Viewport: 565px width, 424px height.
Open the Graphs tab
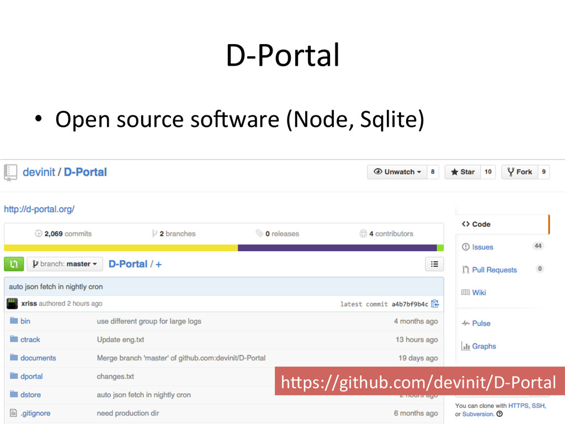tap(484, 346)
